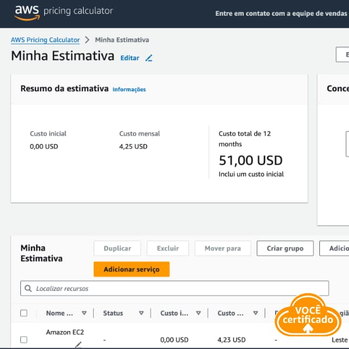Screen dimensions: 349x349
Task: Click the orange Adicionar serviço button
Action: (131, 269)
